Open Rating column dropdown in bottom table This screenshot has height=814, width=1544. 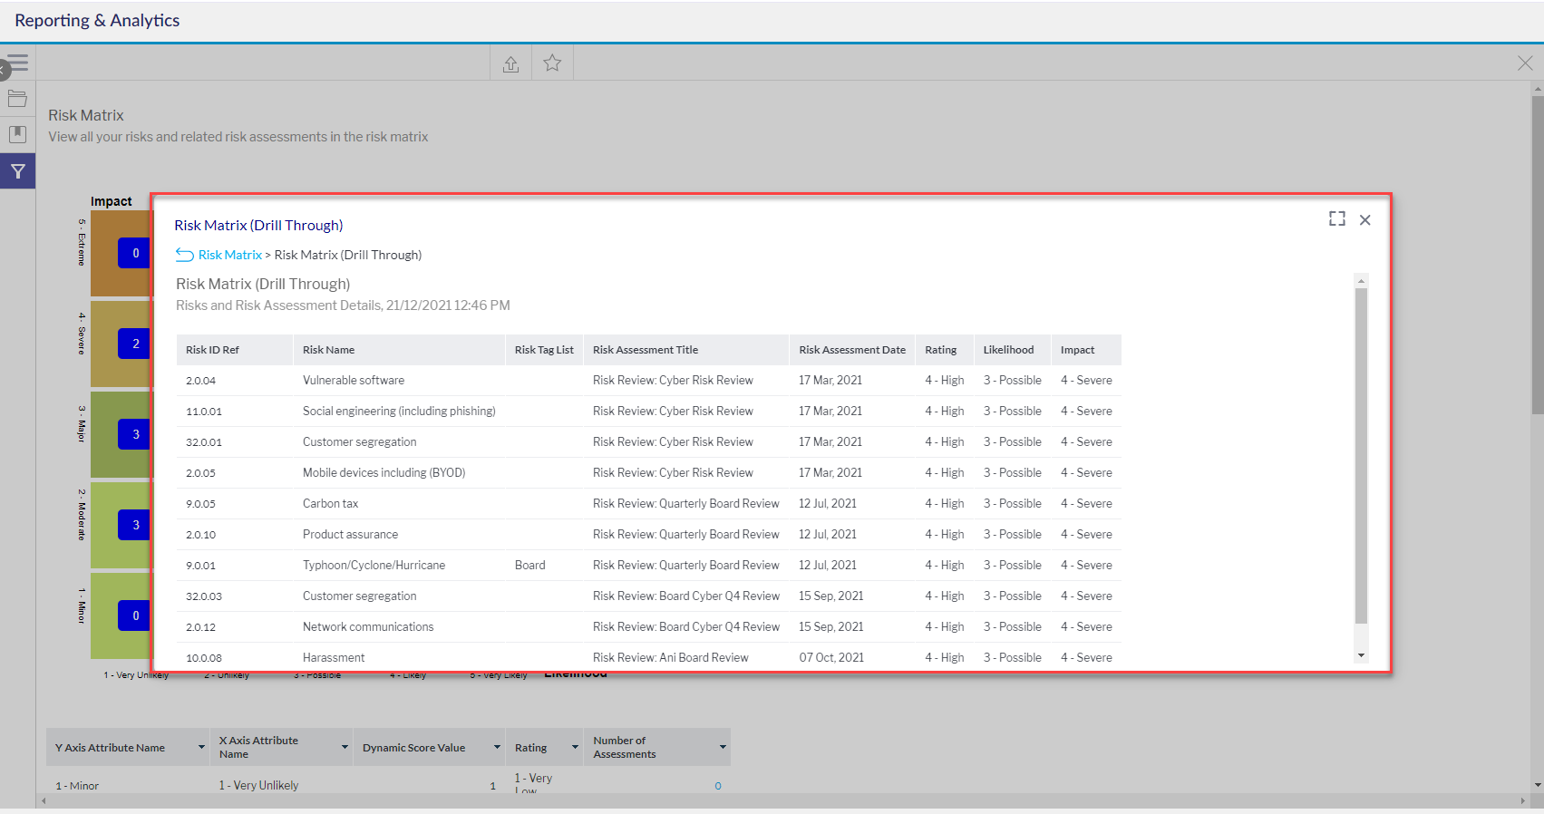(575, 748)
